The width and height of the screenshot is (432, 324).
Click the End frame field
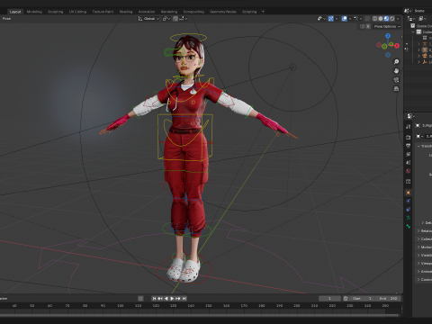point(388,299)
